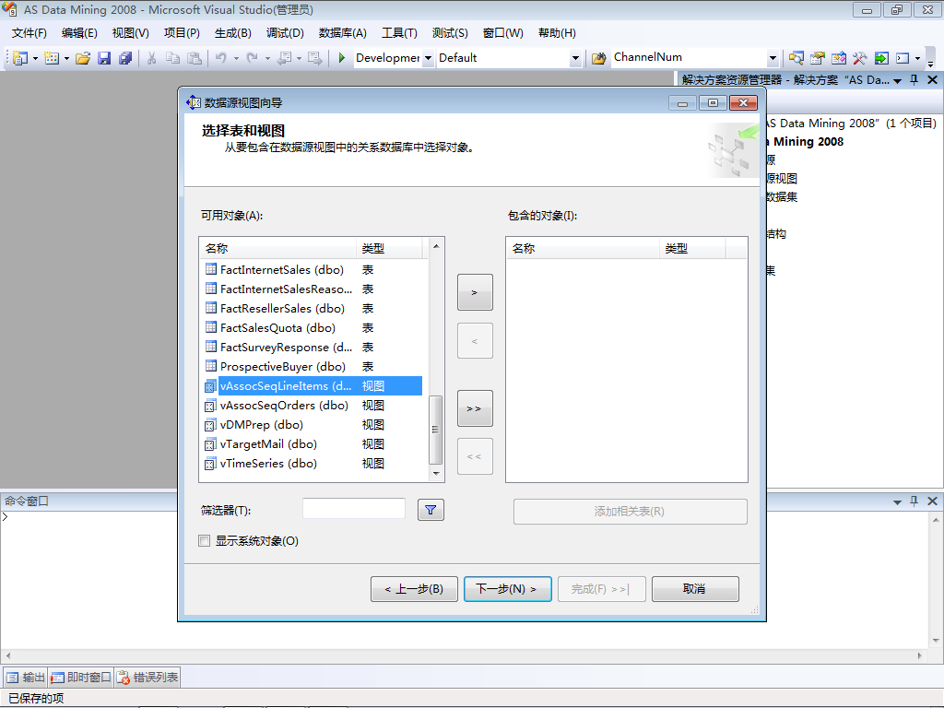Open the Development configuration dropdown
944x708 pixels.
pos(428,58)
